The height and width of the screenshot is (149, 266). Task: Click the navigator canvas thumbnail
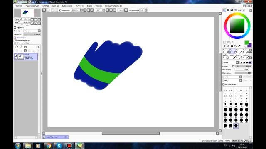(27, 13)
